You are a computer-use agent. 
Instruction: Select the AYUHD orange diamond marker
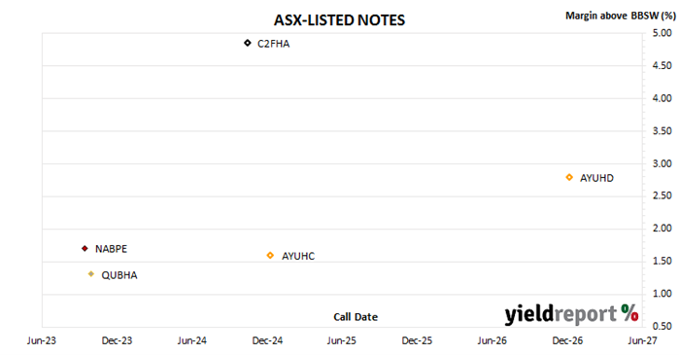(569, 177)
